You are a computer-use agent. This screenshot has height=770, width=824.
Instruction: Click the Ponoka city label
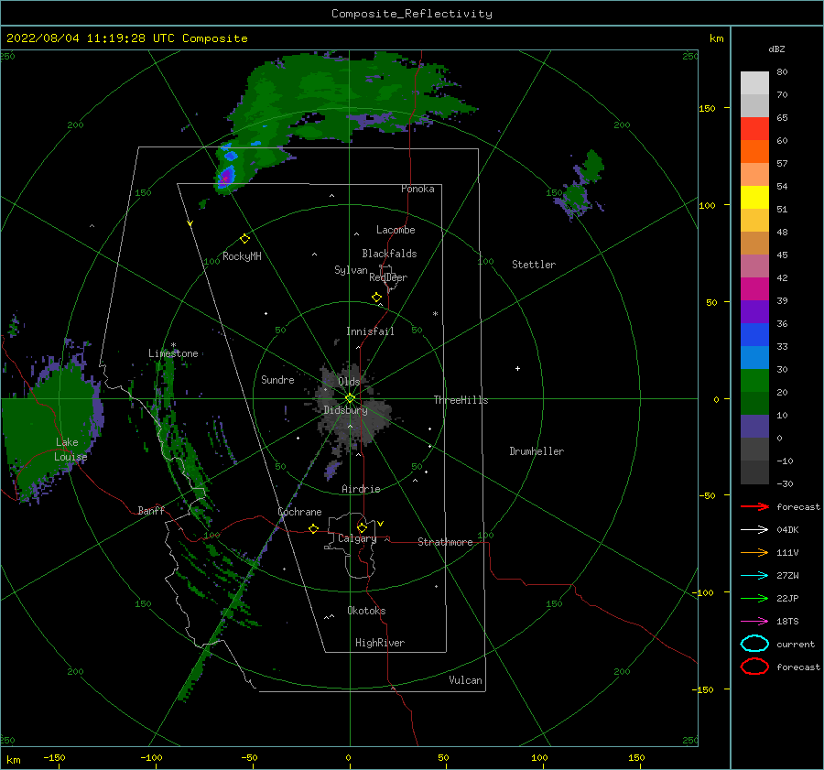coord(417,189)
